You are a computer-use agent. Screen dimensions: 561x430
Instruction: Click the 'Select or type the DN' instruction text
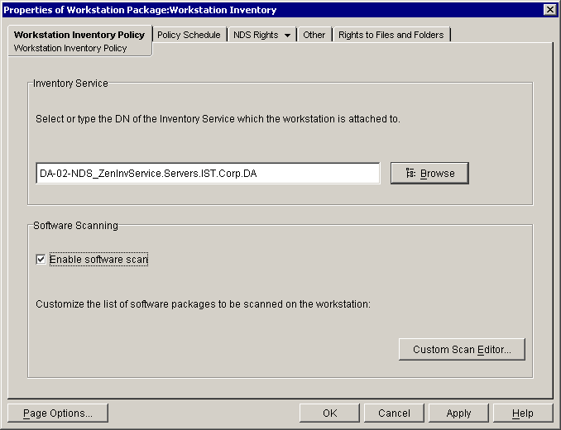coord(218,119)
